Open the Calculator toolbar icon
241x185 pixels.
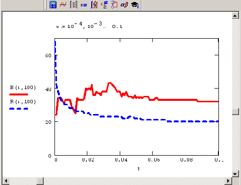tap(53, 4)
